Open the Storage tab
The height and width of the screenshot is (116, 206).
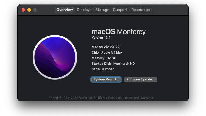102,10
